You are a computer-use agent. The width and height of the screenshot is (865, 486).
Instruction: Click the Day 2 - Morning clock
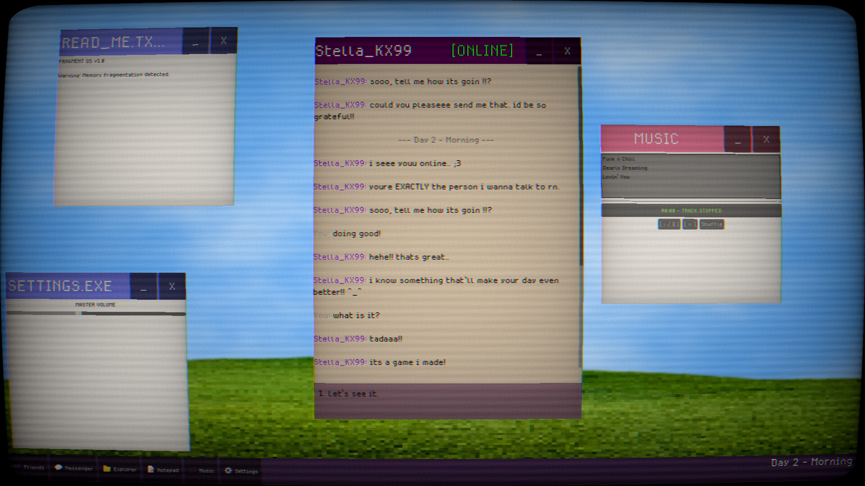(811, 462)
